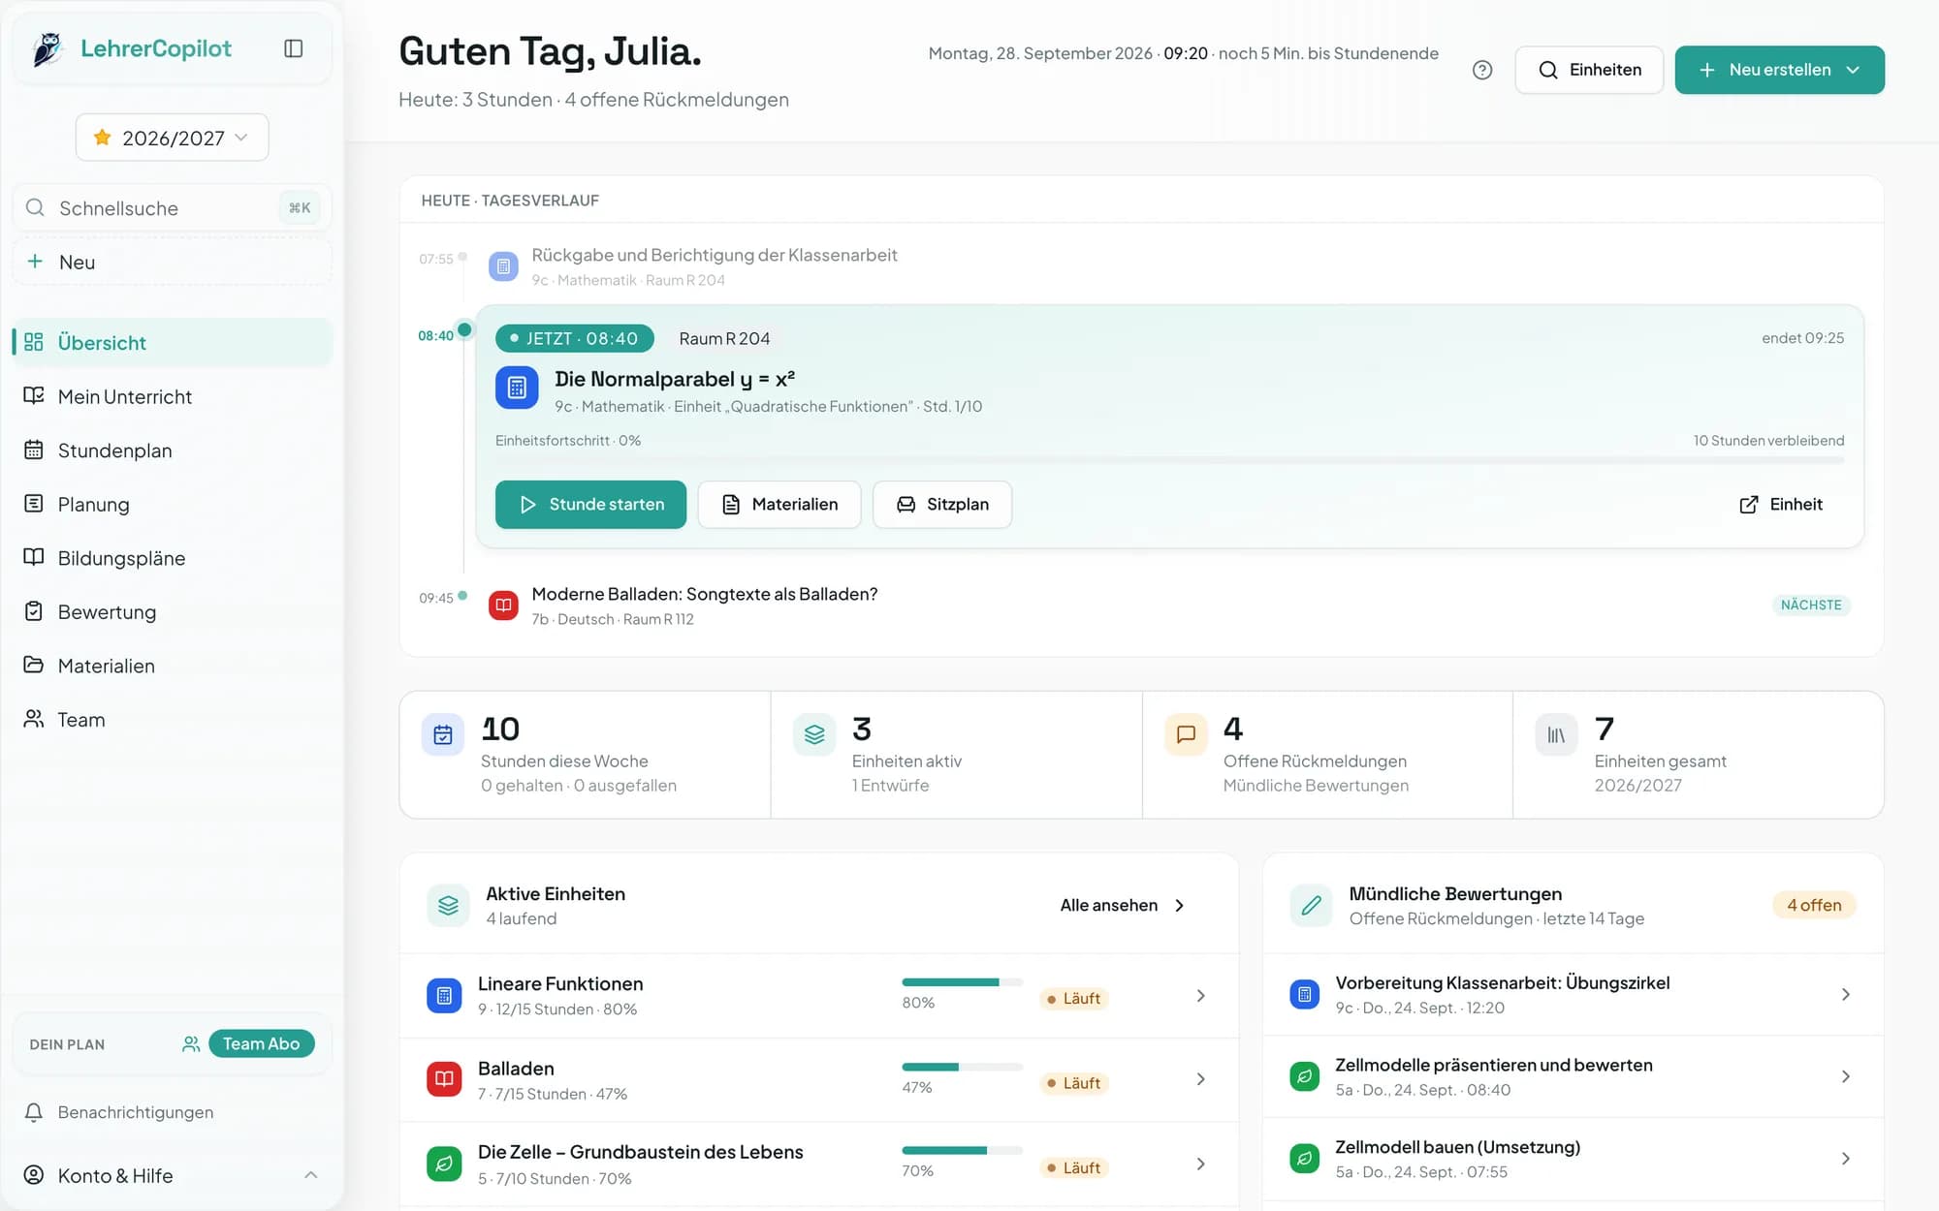Click the Einheiten search button
The image size is (1939, 1211).
coord(1589,70)
